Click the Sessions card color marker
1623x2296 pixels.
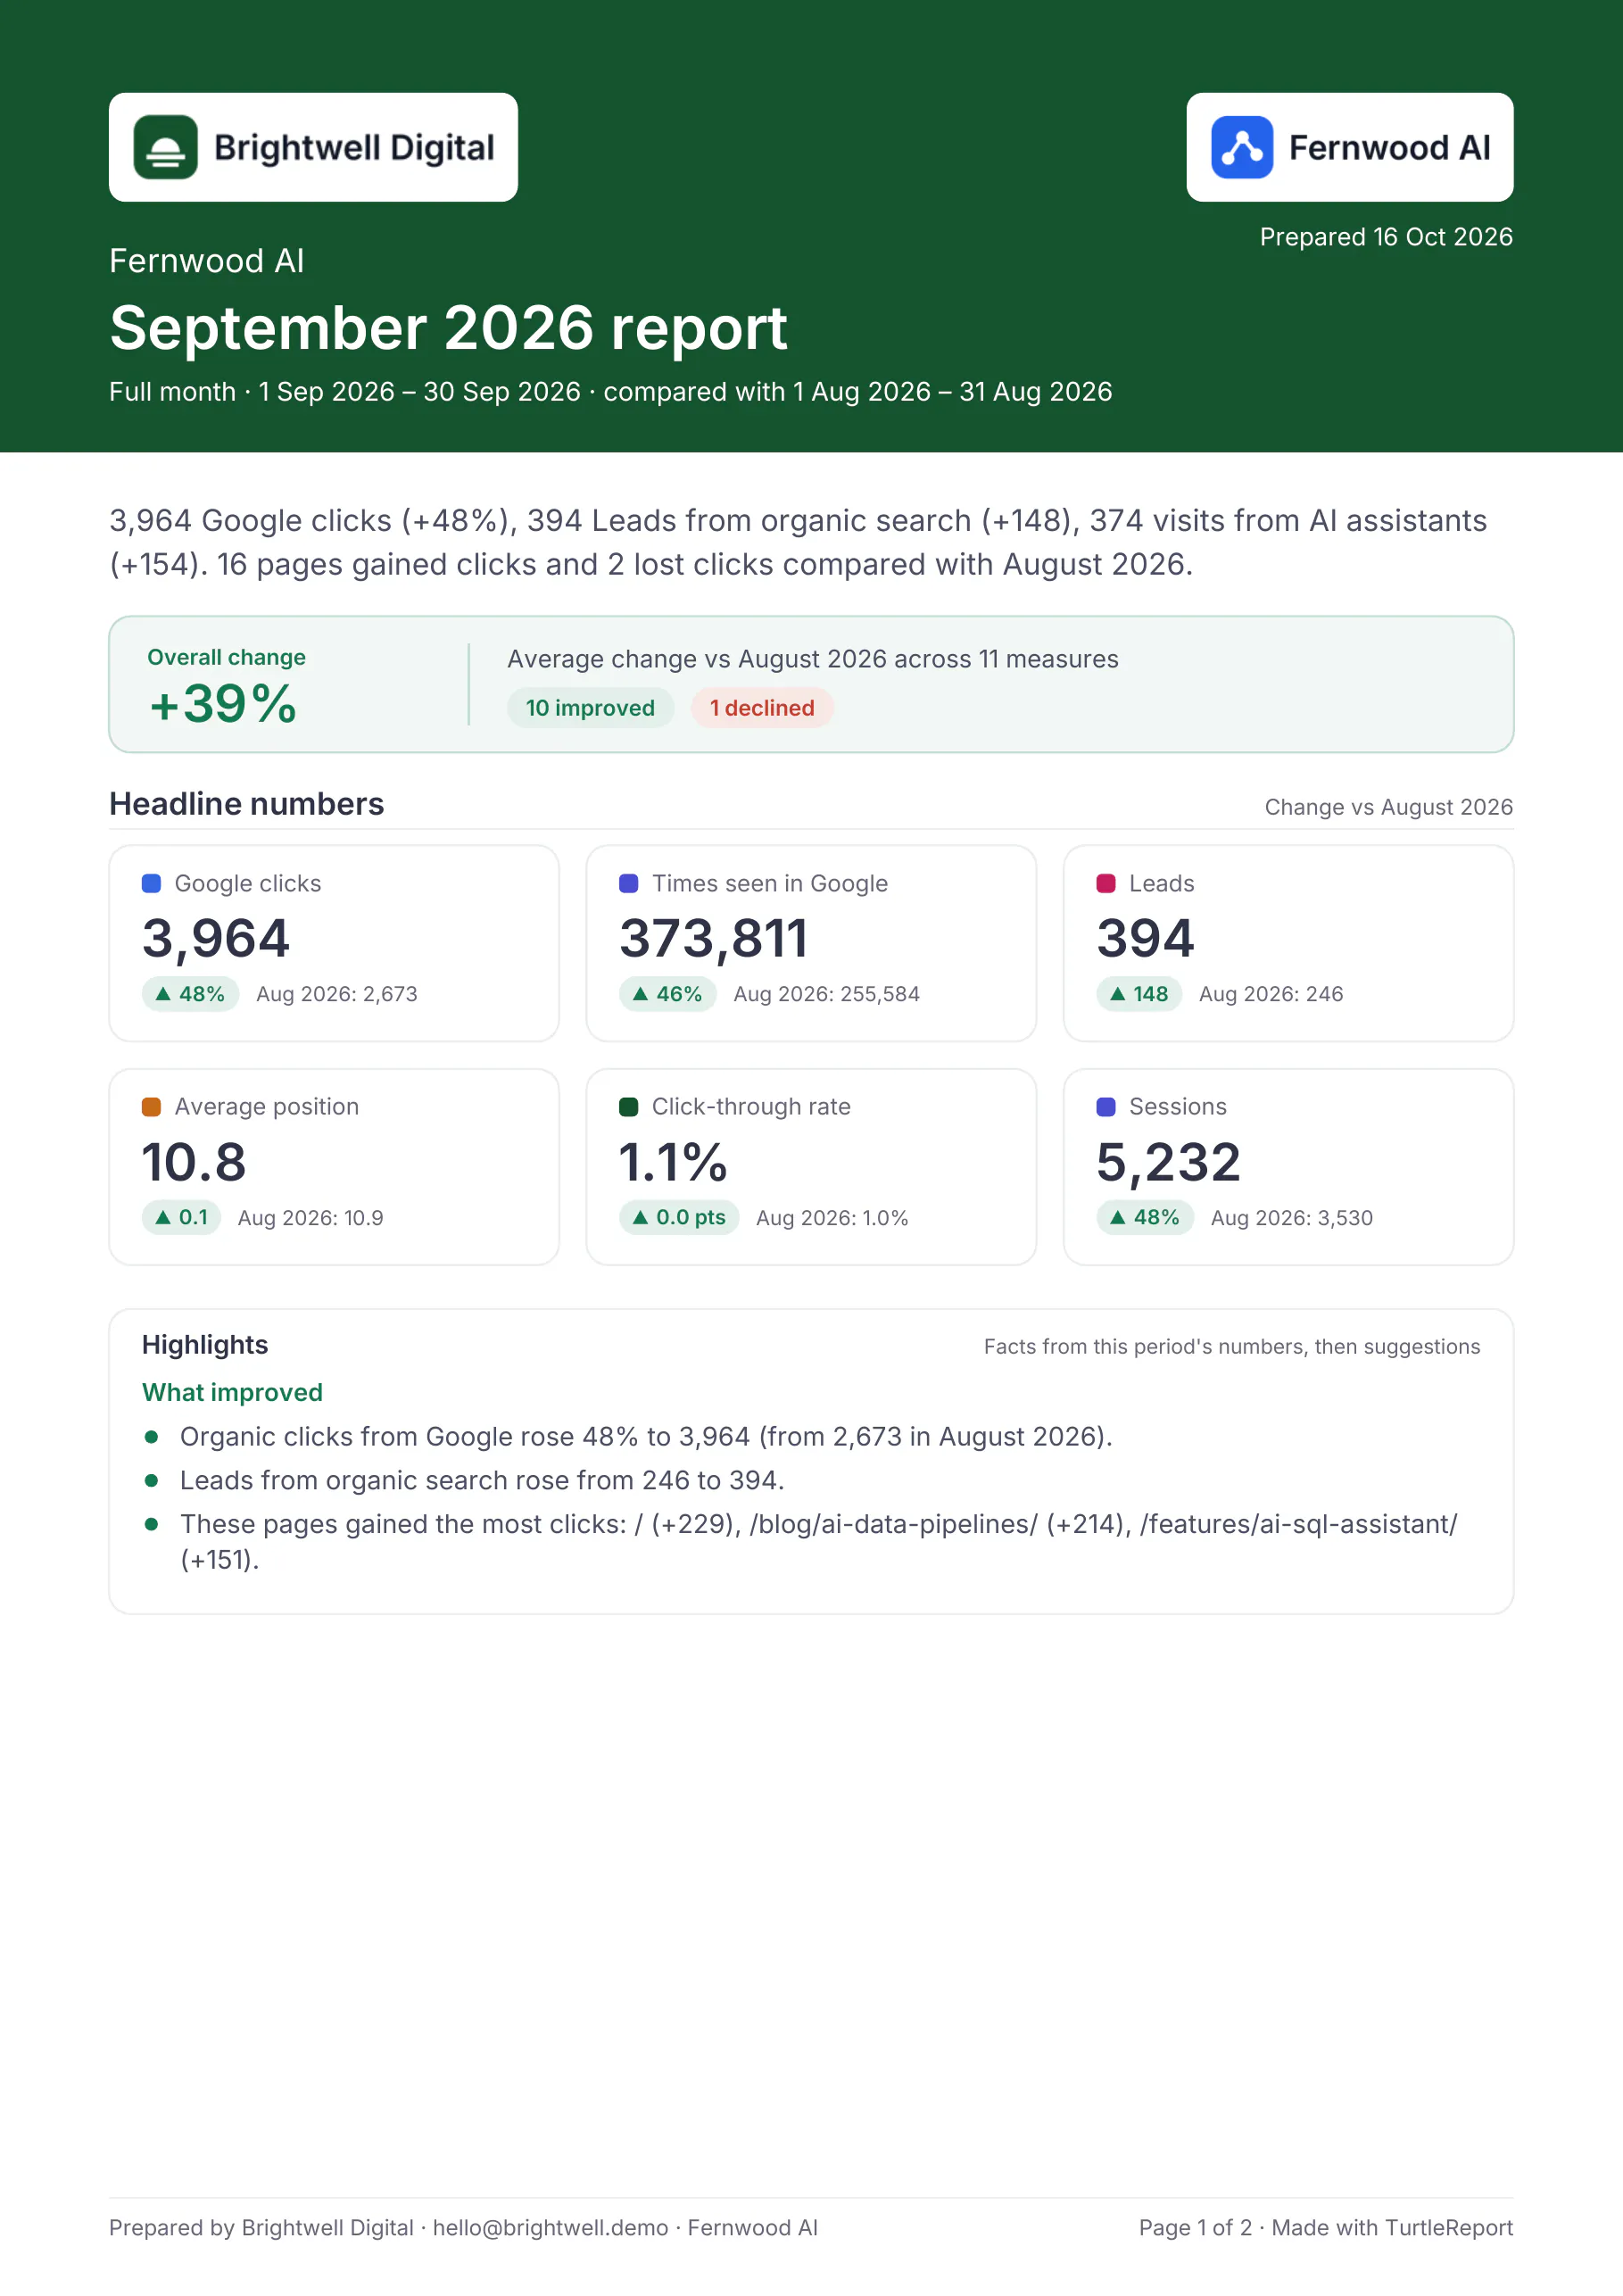1106,1106
